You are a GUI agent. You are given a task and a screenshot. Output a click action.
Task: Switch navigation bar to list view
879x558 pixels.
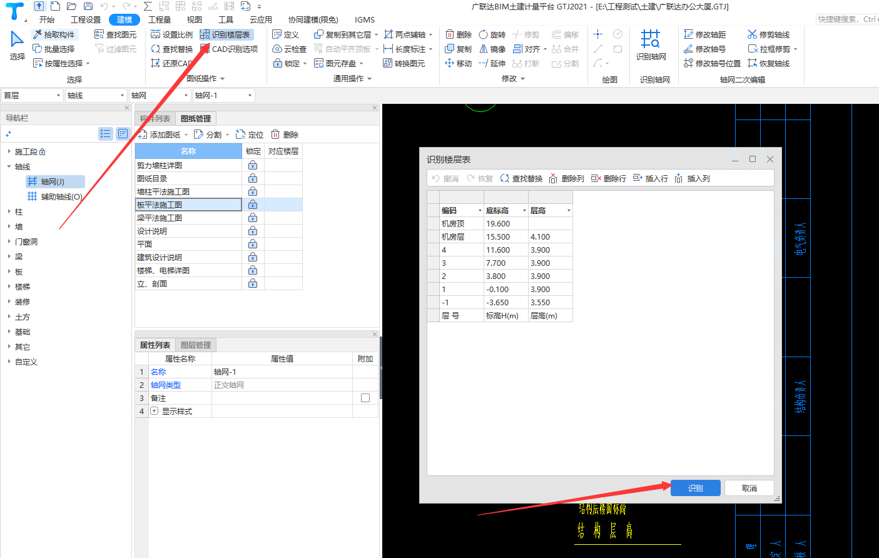(106, 133)
